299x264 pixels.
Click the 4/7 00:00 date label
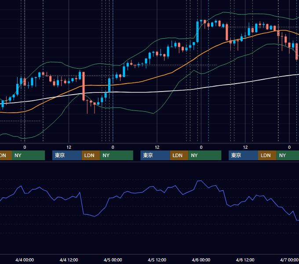tap(289, 260)
